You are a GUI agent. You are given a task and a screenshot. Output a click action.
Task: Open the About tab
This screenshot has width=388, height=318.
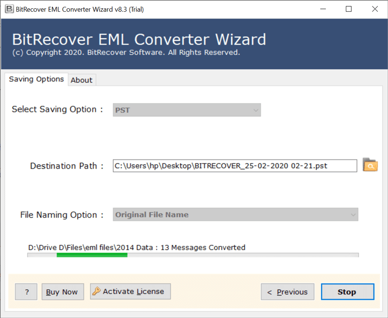click(x=81, y=80)
